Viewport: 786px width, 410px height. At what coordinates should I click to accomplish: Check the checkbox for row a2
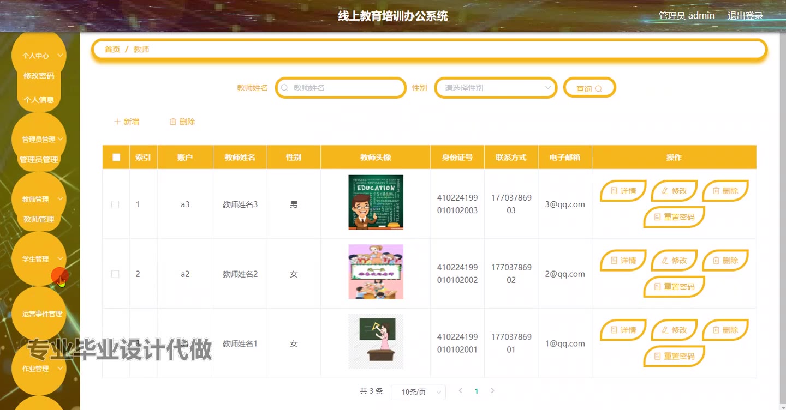[x=115, y=274]
